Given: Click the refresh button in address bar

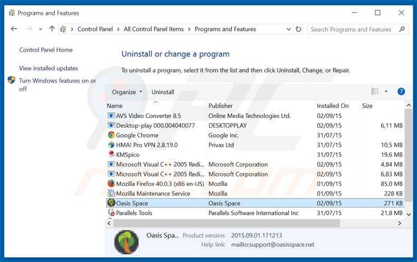Looking at the screenshot, I should 299,29.
